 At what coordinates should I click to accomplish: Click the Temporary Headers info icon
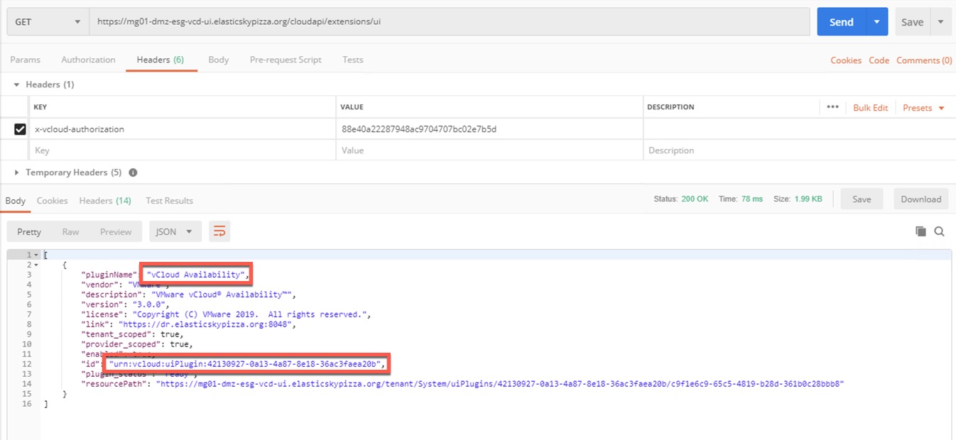tap(133, 172)
